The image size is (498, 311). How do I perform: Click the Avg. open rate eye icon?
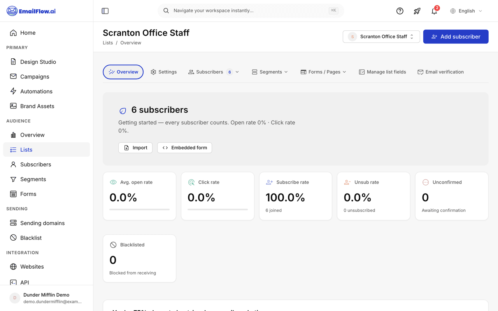tap(113, 182)
